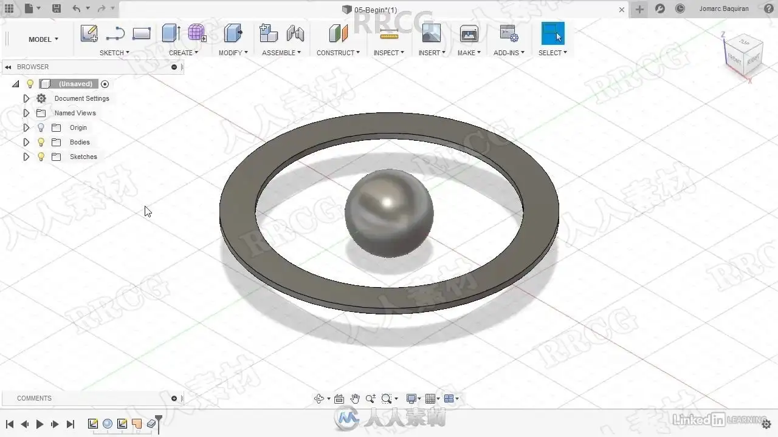
Task: Select the Zoom Window tool
Action: pos(371,399)
